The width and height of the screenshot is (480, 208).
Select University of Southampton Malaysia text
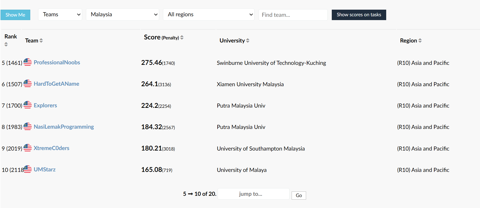pos(261,148)
